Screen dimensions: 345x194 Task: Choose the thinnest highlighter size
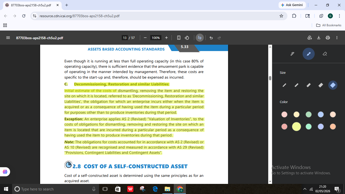pos(284,85)
